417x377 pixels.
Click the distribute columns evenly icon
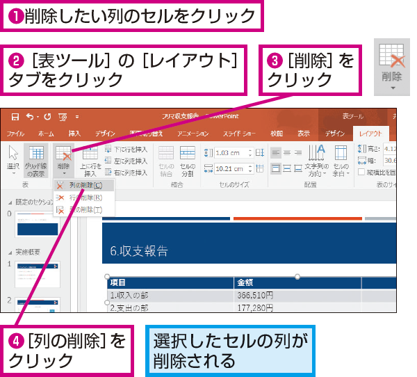click(259, 168)
